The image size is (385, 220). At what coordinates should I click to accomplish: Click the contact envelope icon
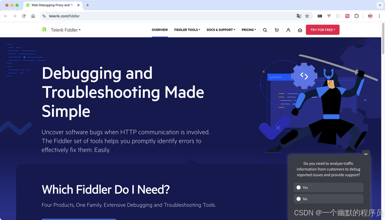tap(300, 30)
